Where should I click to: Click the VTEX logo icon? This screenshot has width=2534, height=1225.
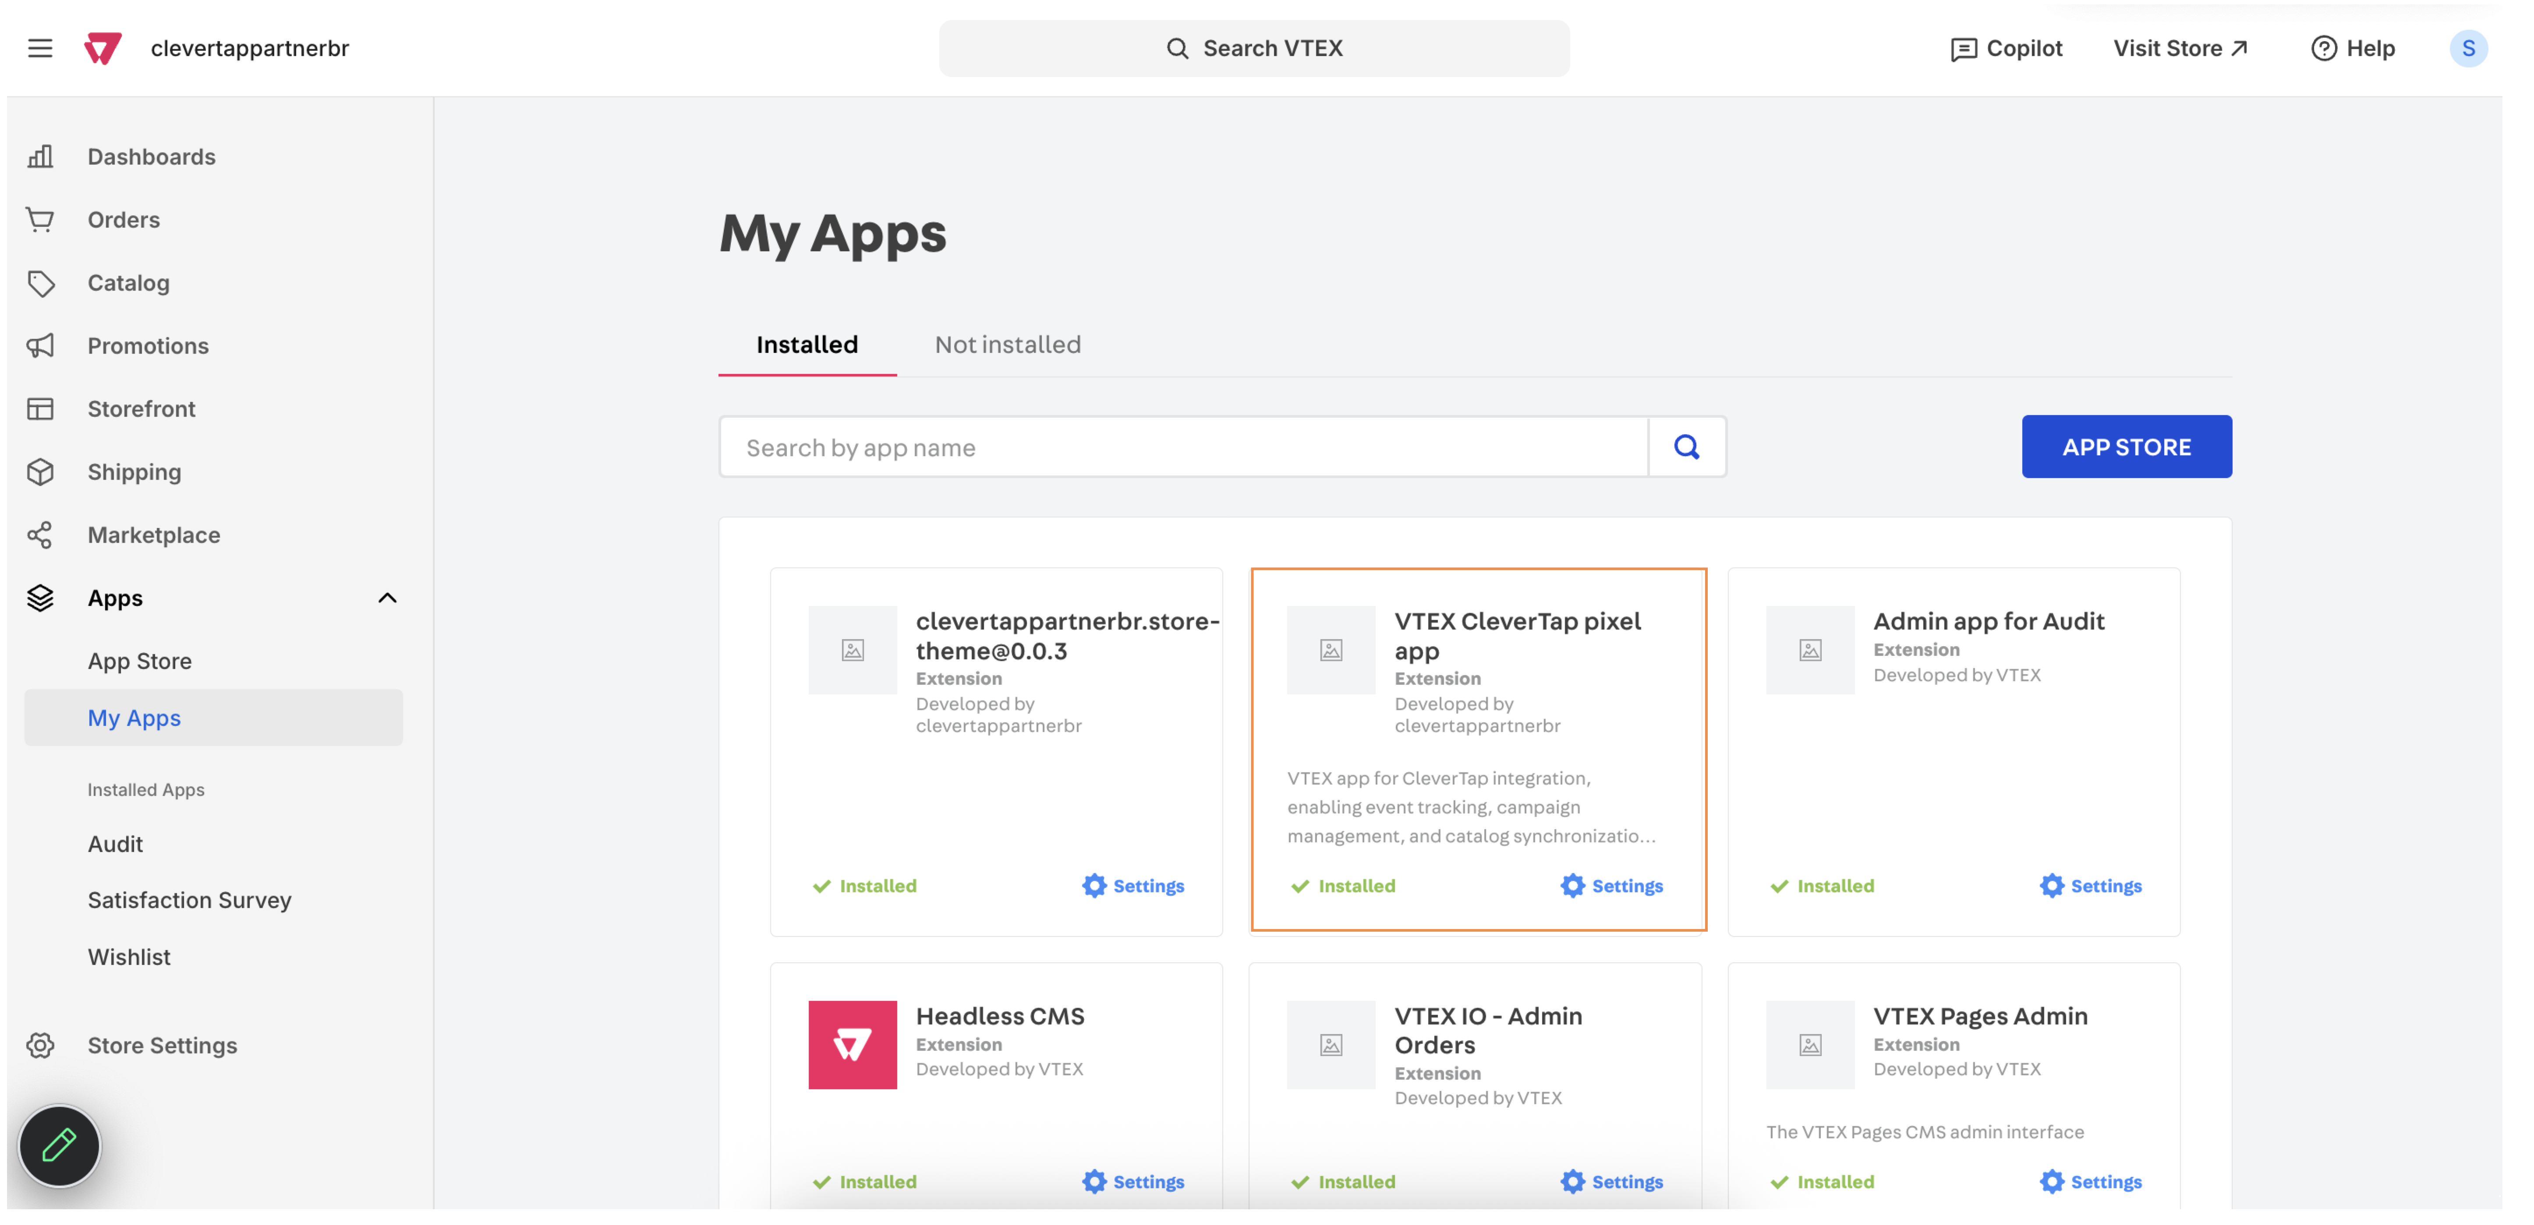103,48
